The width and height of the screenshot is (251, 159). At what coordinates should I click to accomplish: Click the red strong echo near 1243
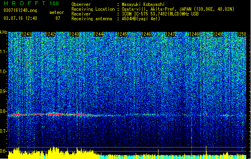[78, 114]
